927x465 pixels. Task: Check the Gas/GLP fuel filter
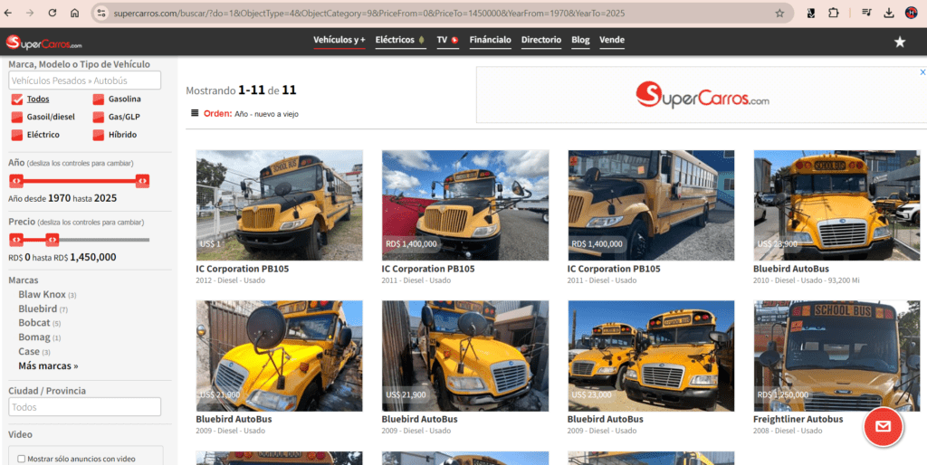point(98,117)
